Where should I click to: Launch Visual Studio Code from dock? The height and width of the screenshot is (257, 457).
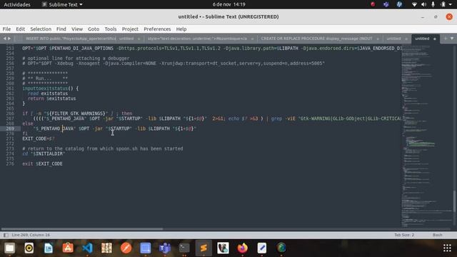click(87, 248)
